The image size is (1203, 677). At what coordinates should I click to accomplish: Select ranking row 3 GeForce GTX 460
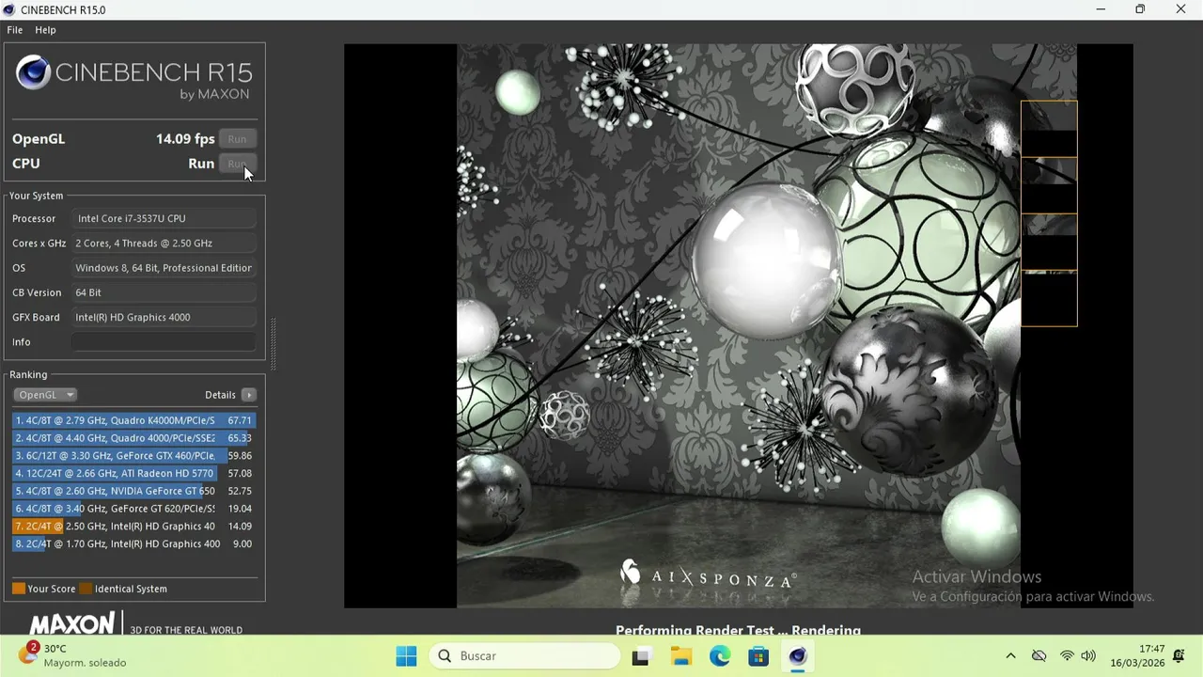(x=133, y=456)
